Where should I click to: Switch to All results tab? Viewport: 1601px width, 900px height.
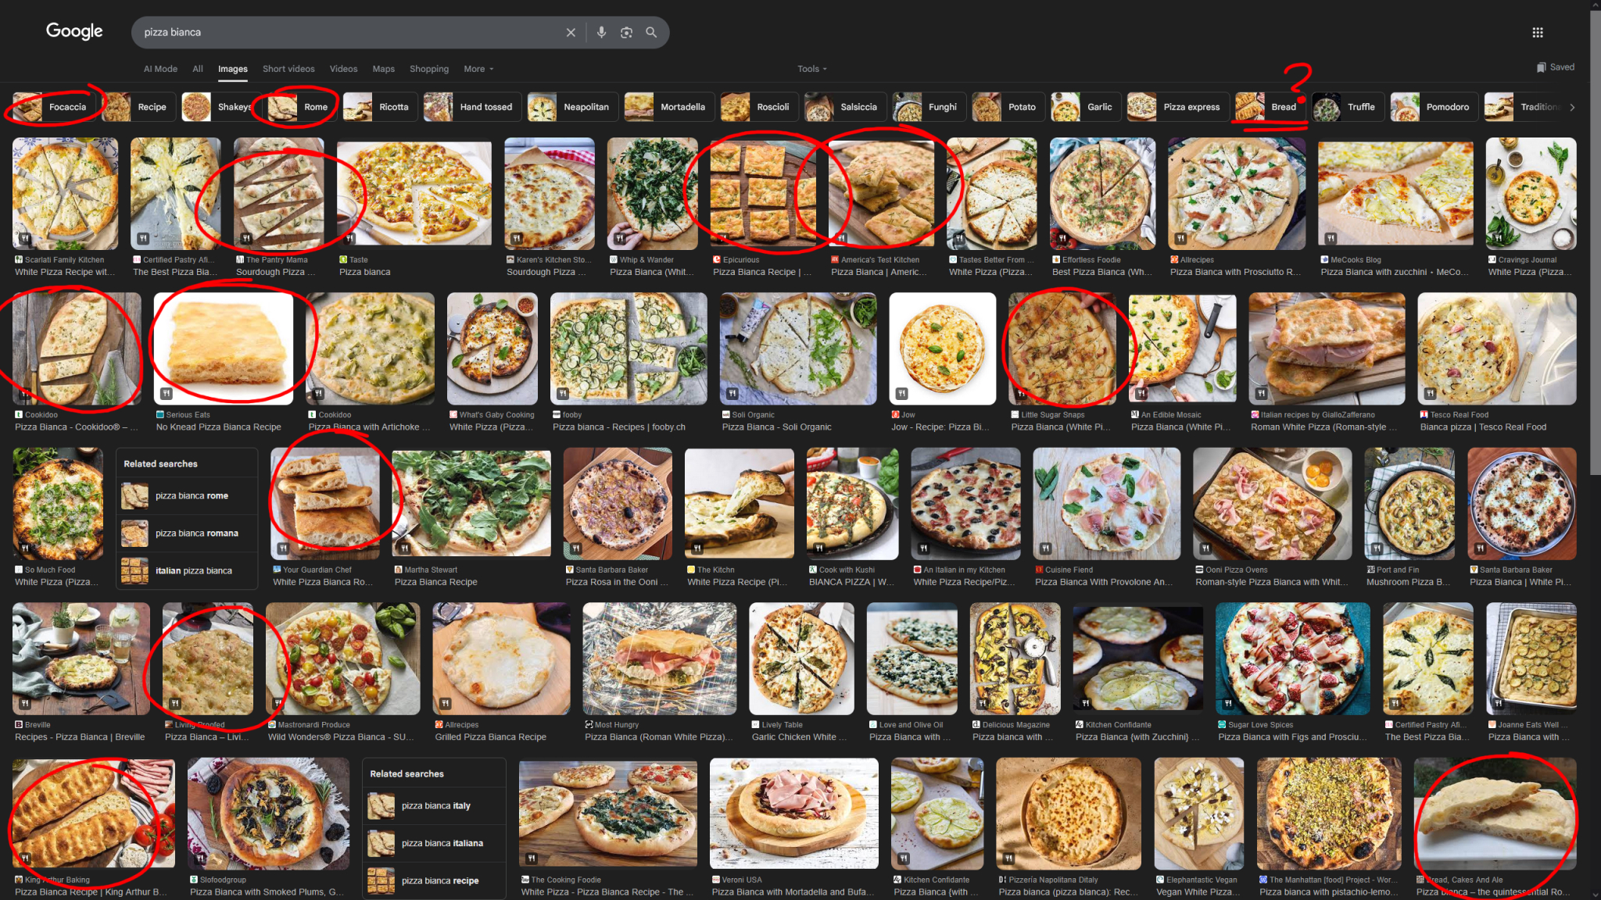pyautogui.click(x=198, y=69)
